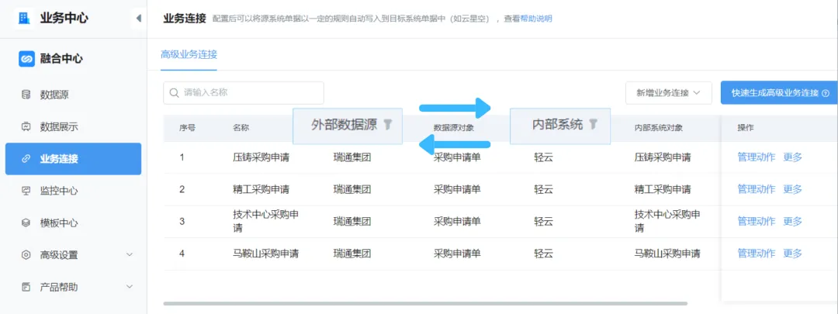This screenshot has width=838, height=314.
Task: Click the 融合中心 link icon
Action: [26, 59]
